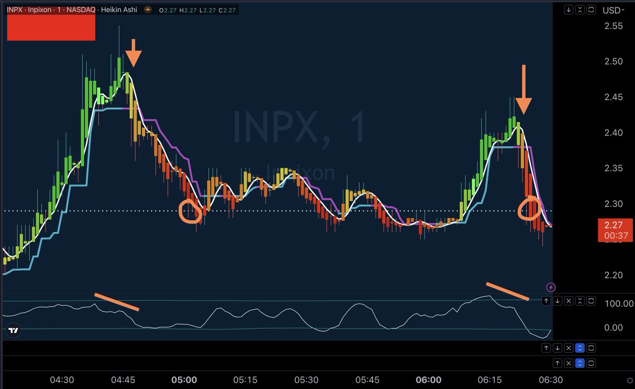The image size is (635, 389).
Task: Click the NASDAQ exchange label in legend
Action: coord(80,10)
